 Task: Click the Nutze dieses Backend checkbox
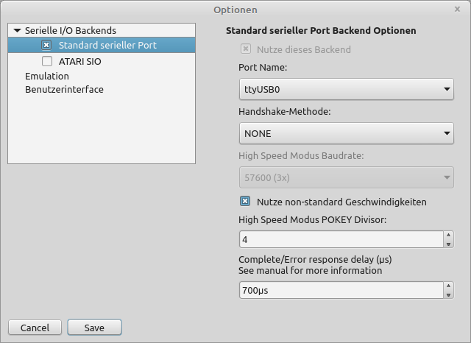click(x=246, y=49)
